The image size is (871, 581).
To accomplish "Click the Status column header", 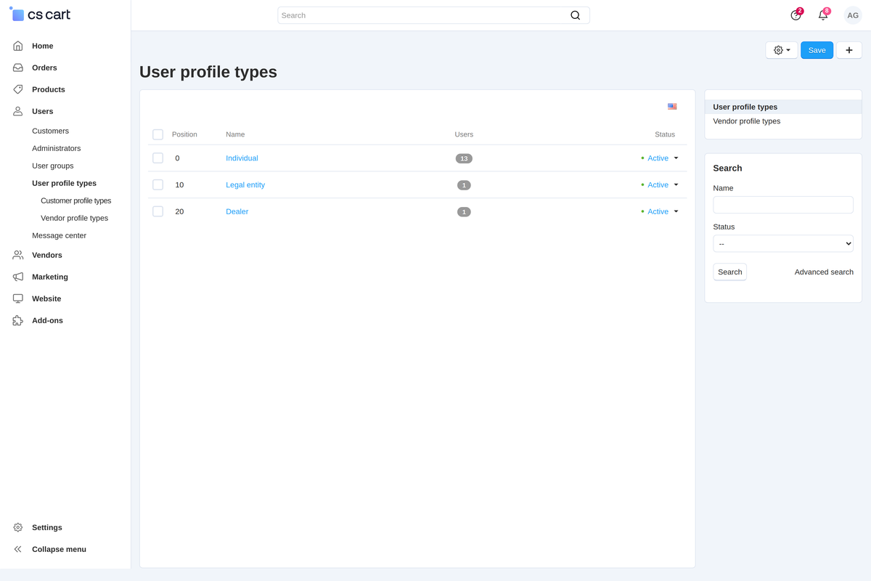I will tap(665, 134).
